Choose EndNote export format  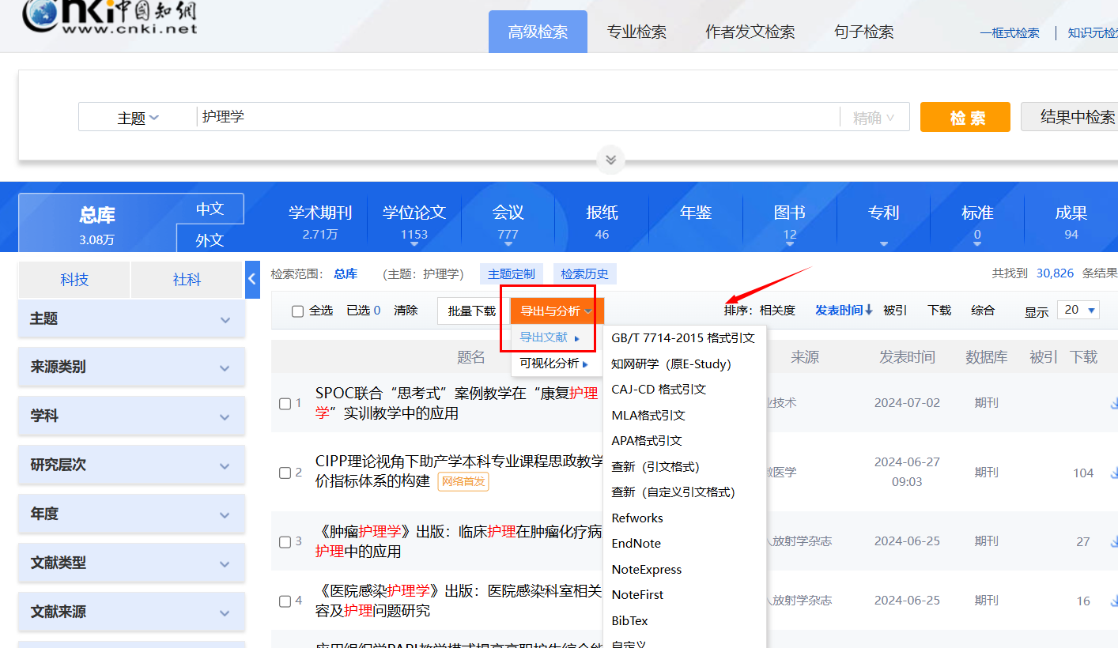pyautogui.click(x=636, y=544)
